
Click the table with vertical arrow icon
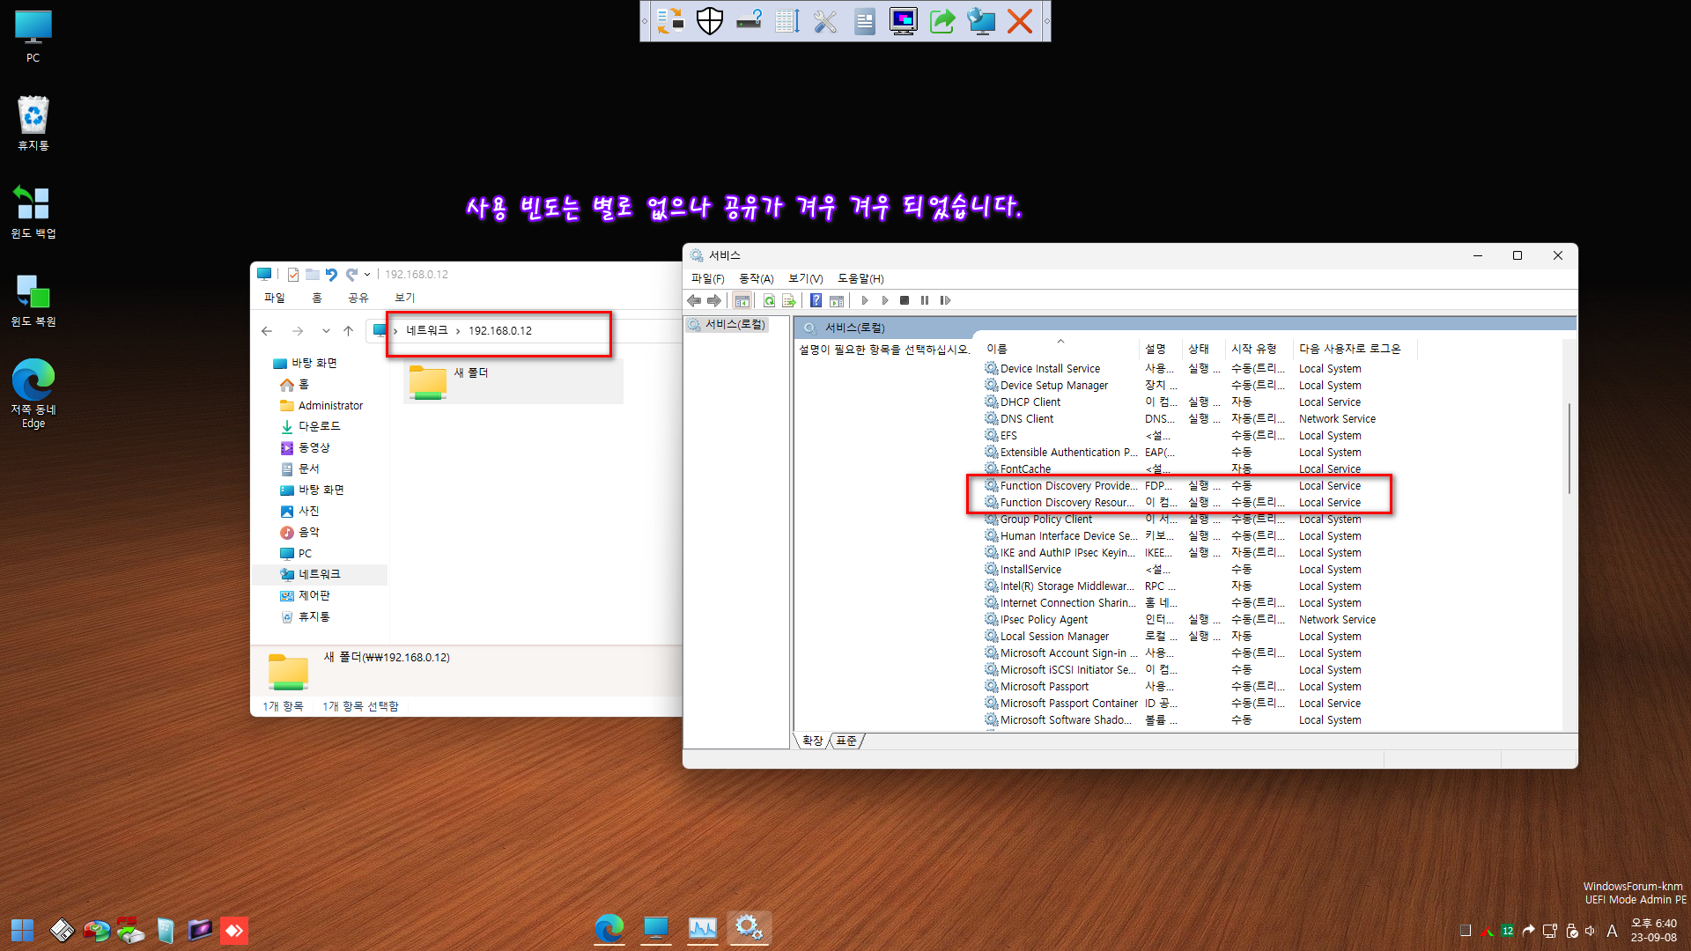click(x=787, y=20)
